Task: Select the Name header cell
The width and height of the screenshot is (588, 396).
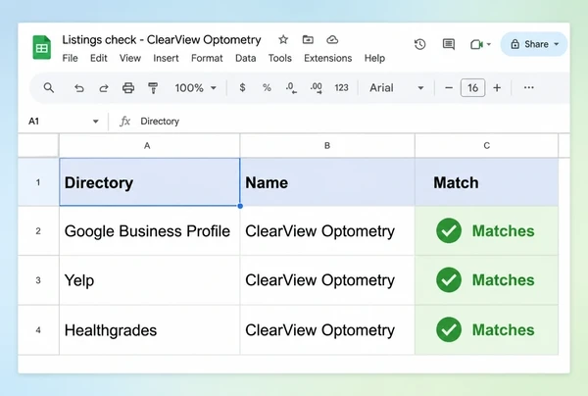Action: (x=327, y=182)
